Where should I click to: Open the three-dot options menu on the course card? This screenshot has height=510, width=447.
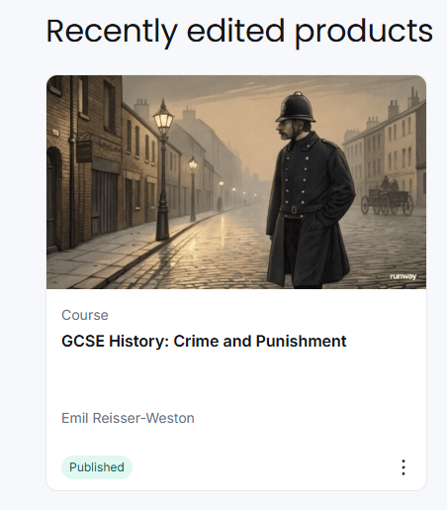coord(403,467)
